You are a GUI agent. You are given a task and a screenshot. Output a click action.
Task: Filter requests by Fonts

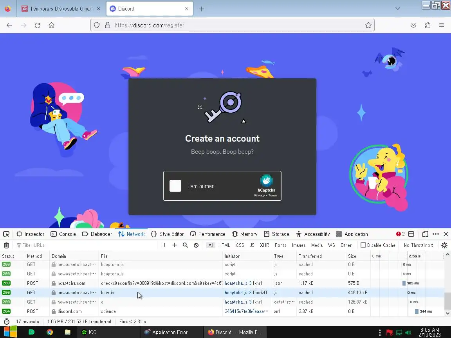pos(280,245)
